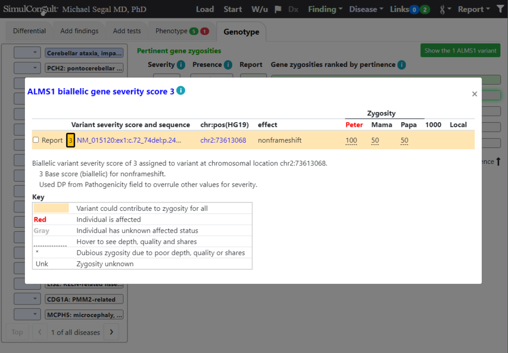Go to next page of diseases
This screenshot has height=353, width=508.
coord(111,332)
